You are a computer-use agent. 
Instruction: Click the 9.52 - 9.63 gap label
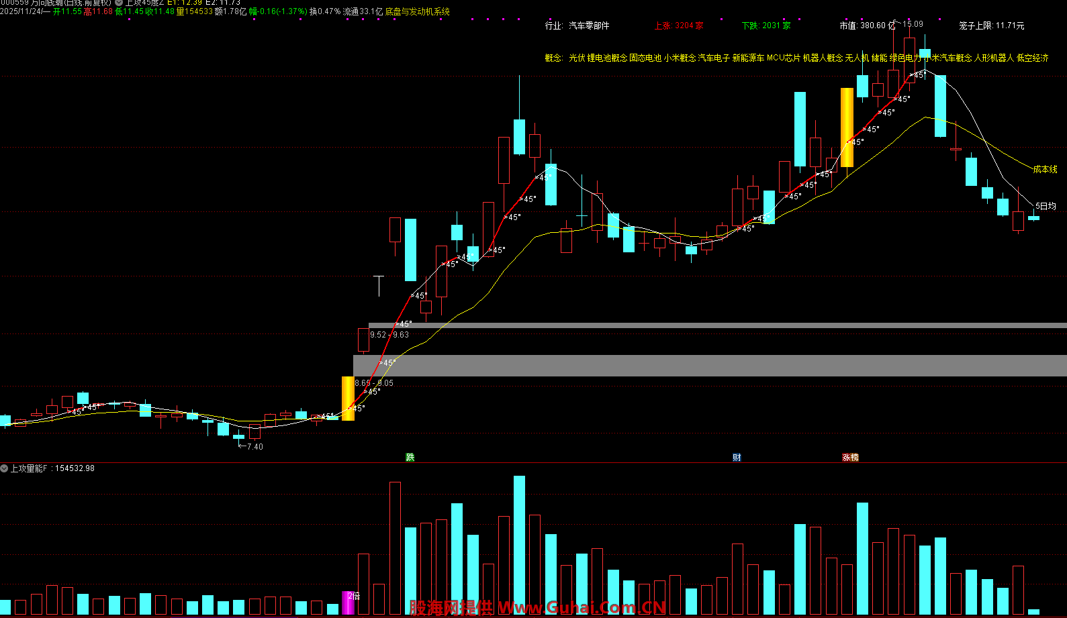[x=389, y=335]
